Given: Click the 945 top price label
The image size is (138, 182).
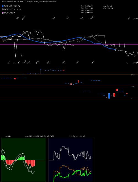Looking at the screenshot, I should coord(54,18).
